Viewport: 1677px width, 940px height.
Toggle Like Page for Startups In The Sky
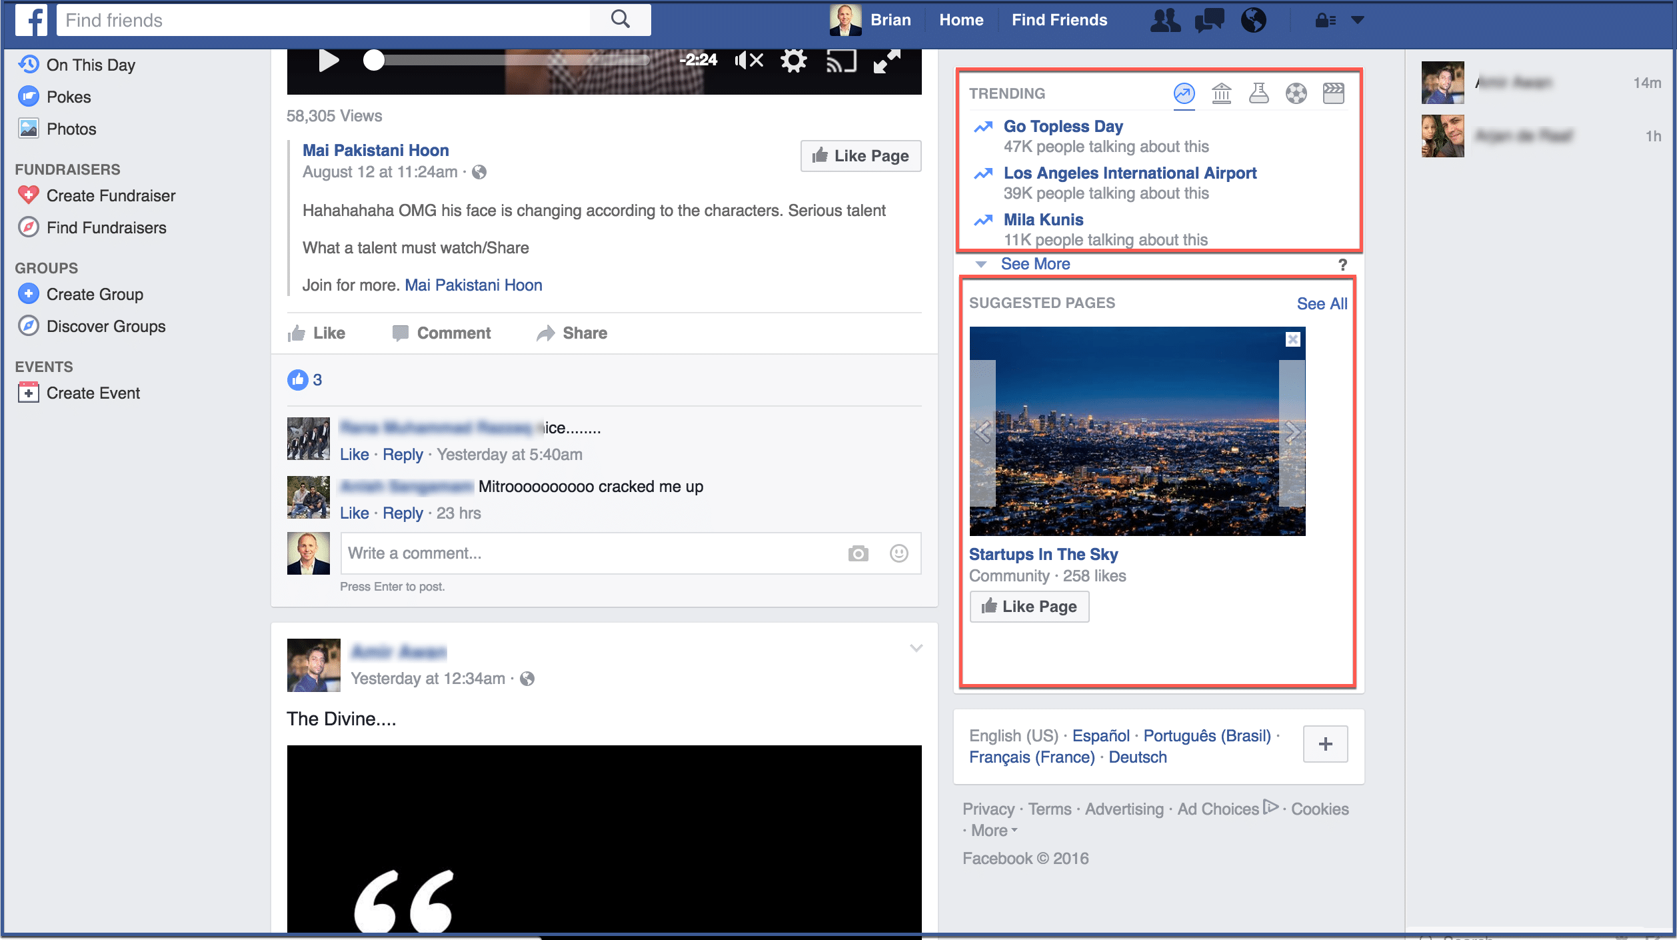(1028, 606)
